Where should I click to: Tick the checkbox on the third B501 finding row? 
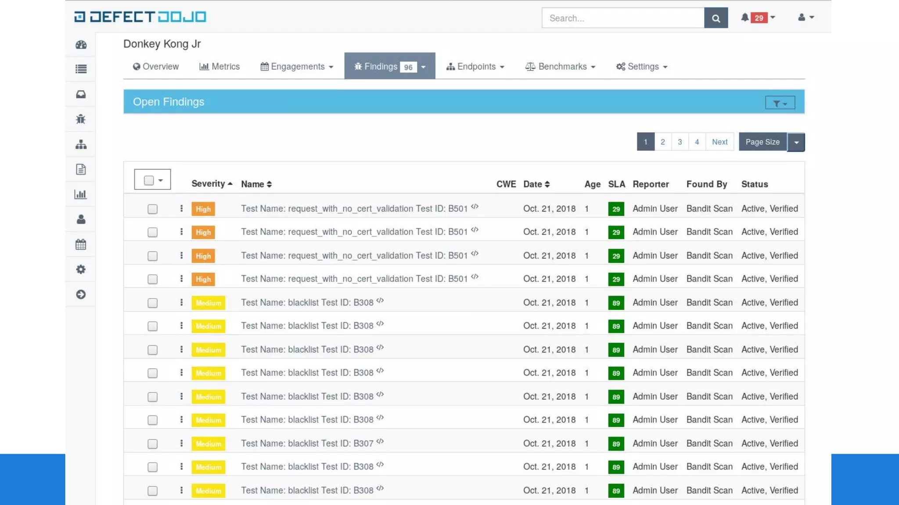coord(152,256)
